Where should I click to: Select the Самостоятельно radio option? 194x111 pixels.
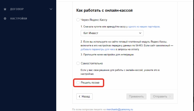pyautogui.click(x=78, y=63)
